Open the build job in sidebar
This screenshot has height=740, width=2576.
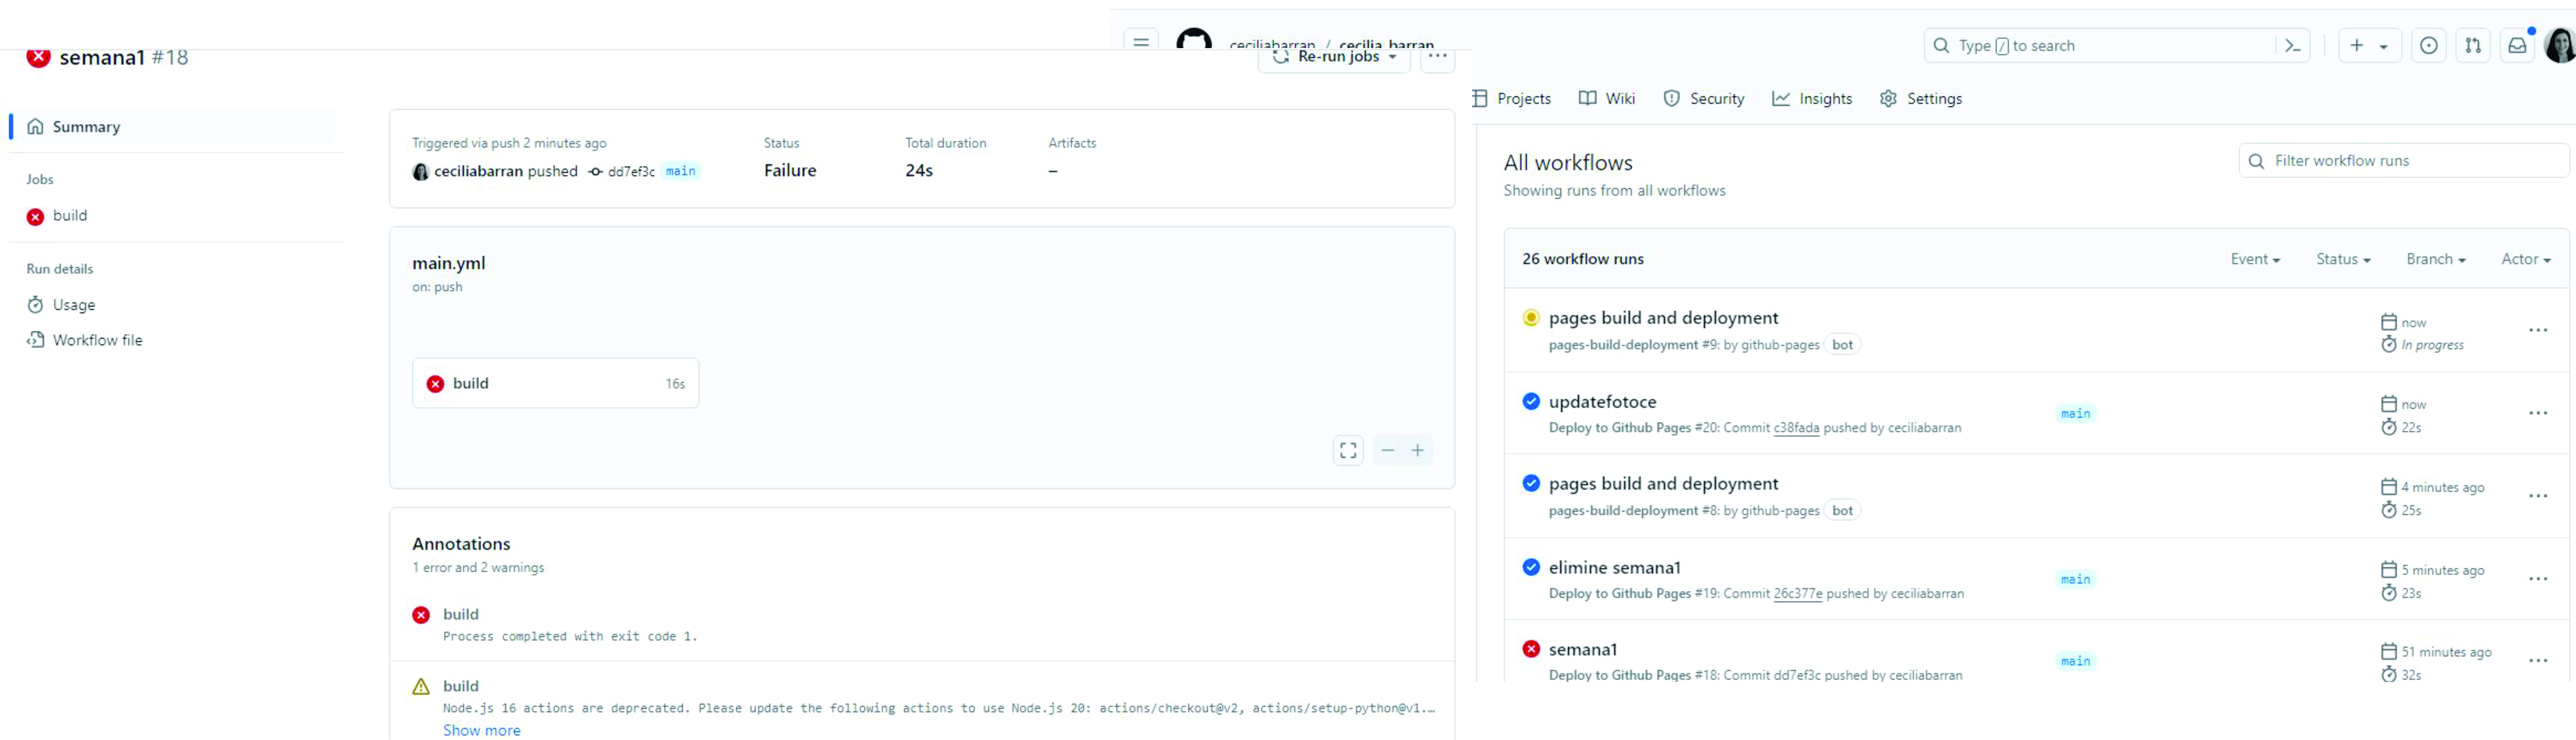click(x=70, y=216)
